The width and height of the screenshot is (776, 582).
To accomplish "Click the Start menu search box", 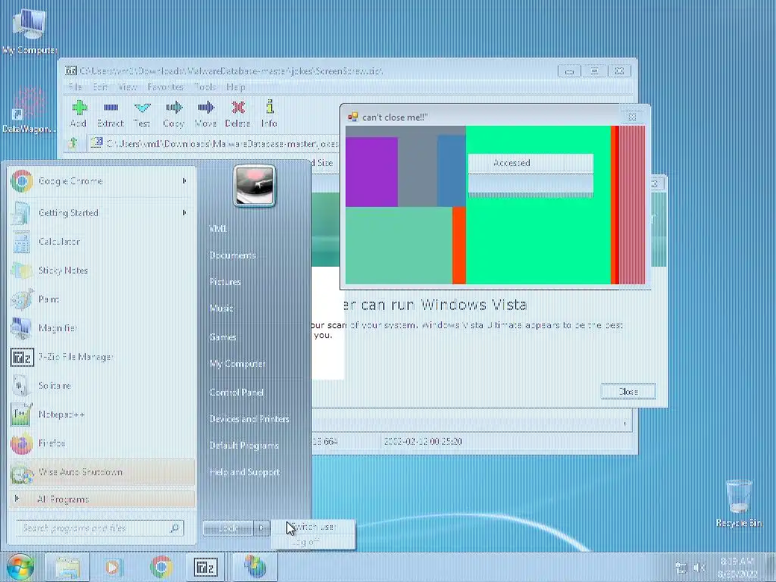I will coord(100,528).
